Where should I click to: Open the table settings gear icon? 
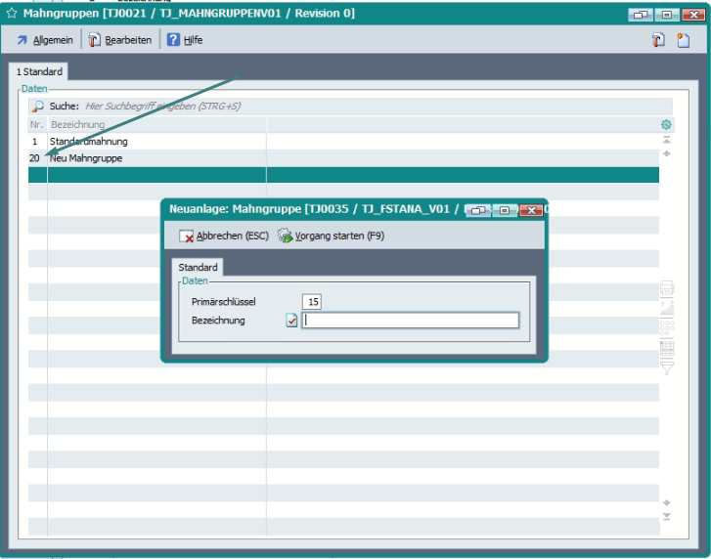click(666, 124)
